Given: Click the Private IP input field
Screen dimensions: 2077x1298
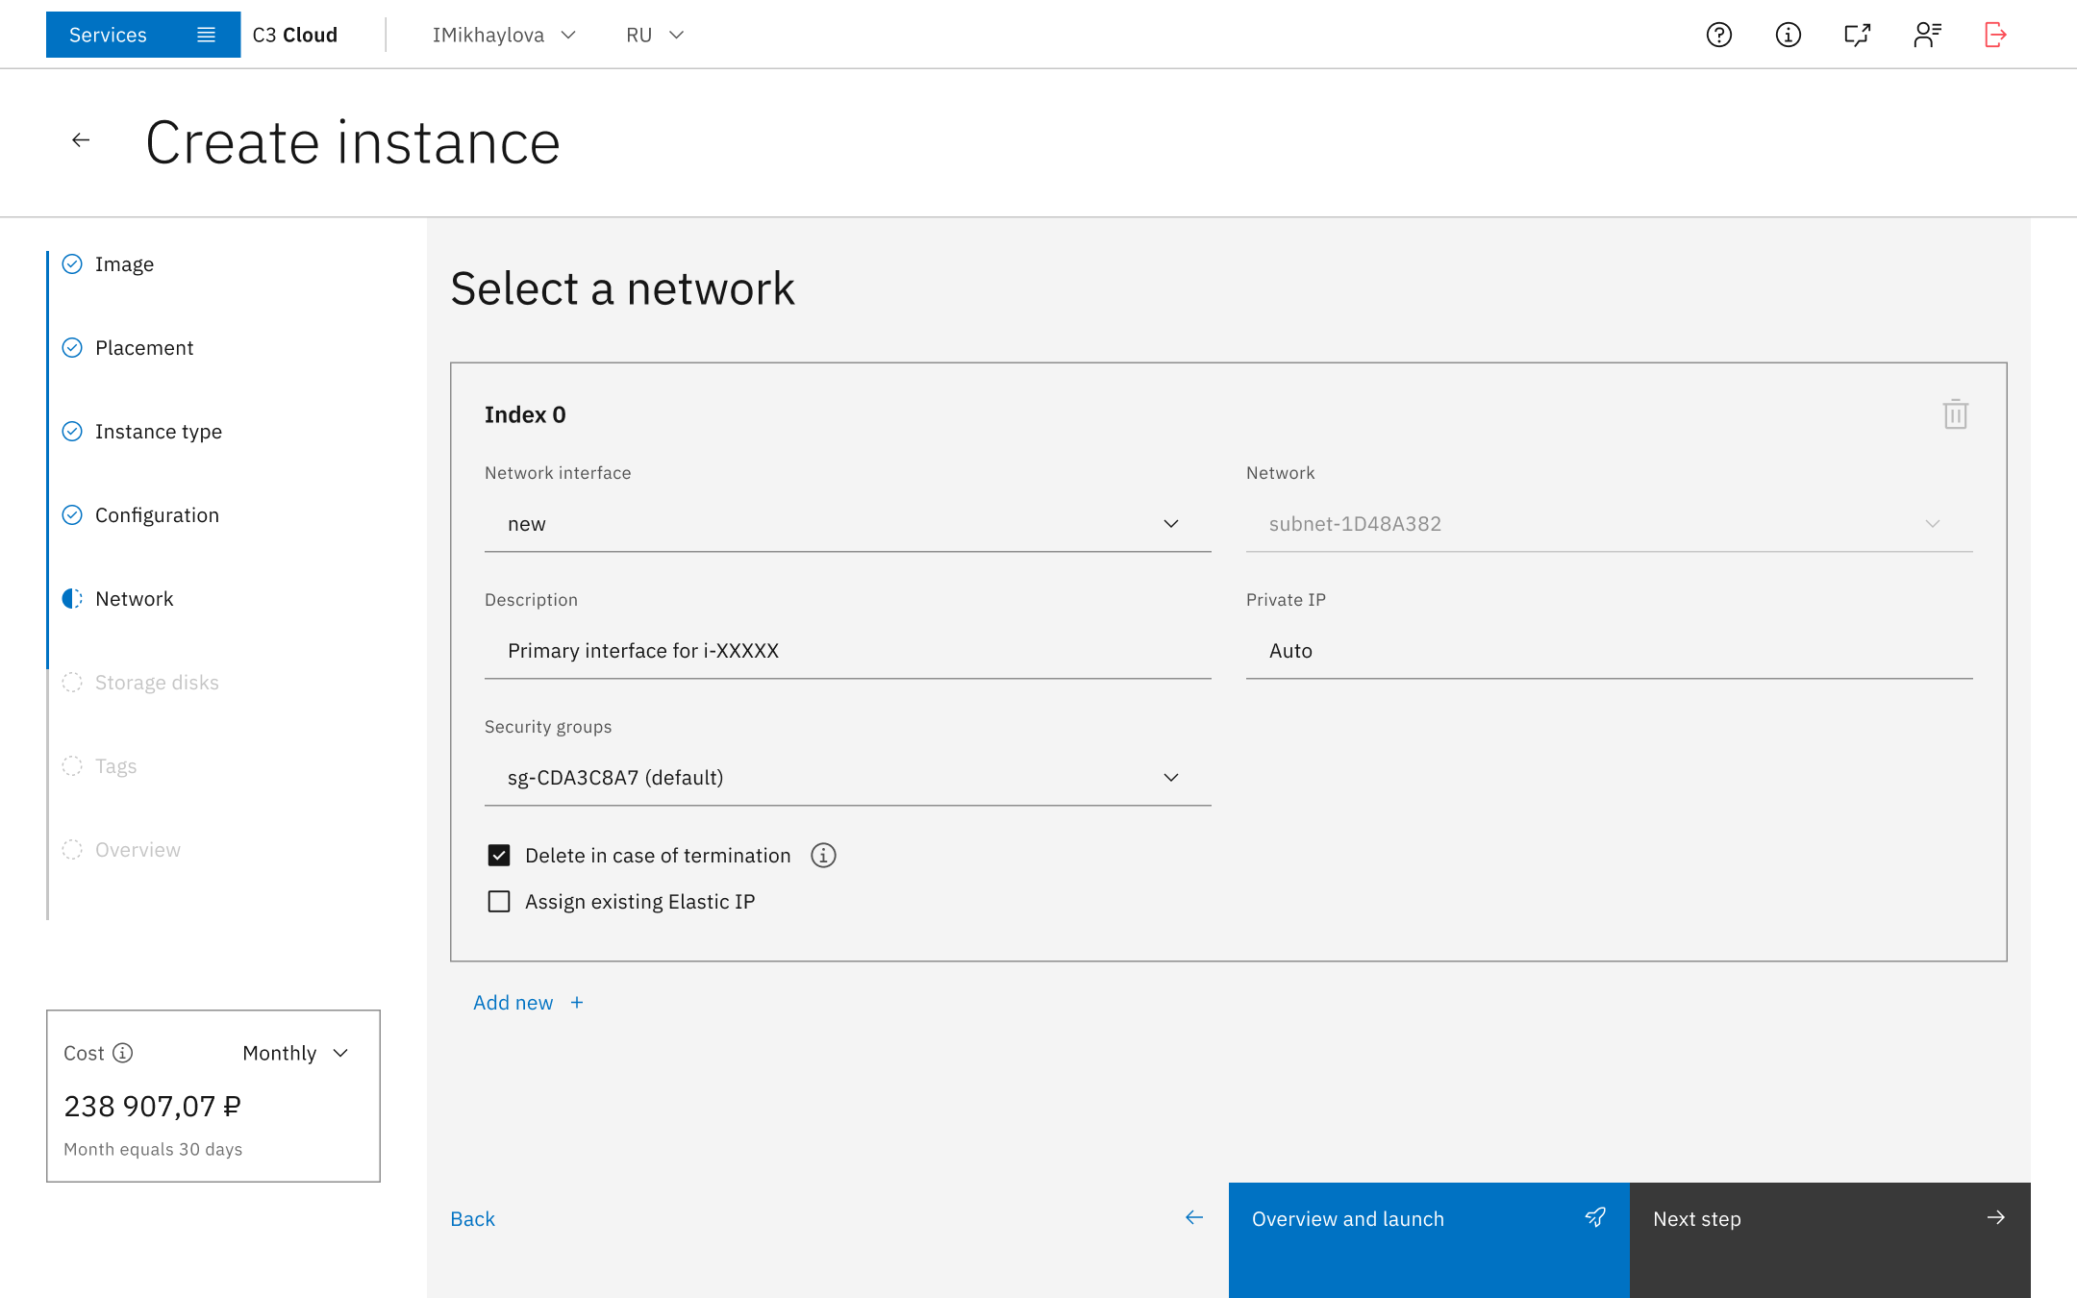Looking at the screenshot, I should [x=1608, y=651].
